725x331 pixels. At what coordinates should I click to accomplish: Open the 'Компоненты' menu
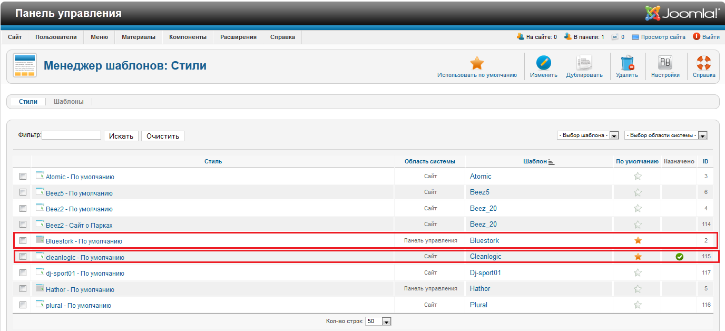188,37
